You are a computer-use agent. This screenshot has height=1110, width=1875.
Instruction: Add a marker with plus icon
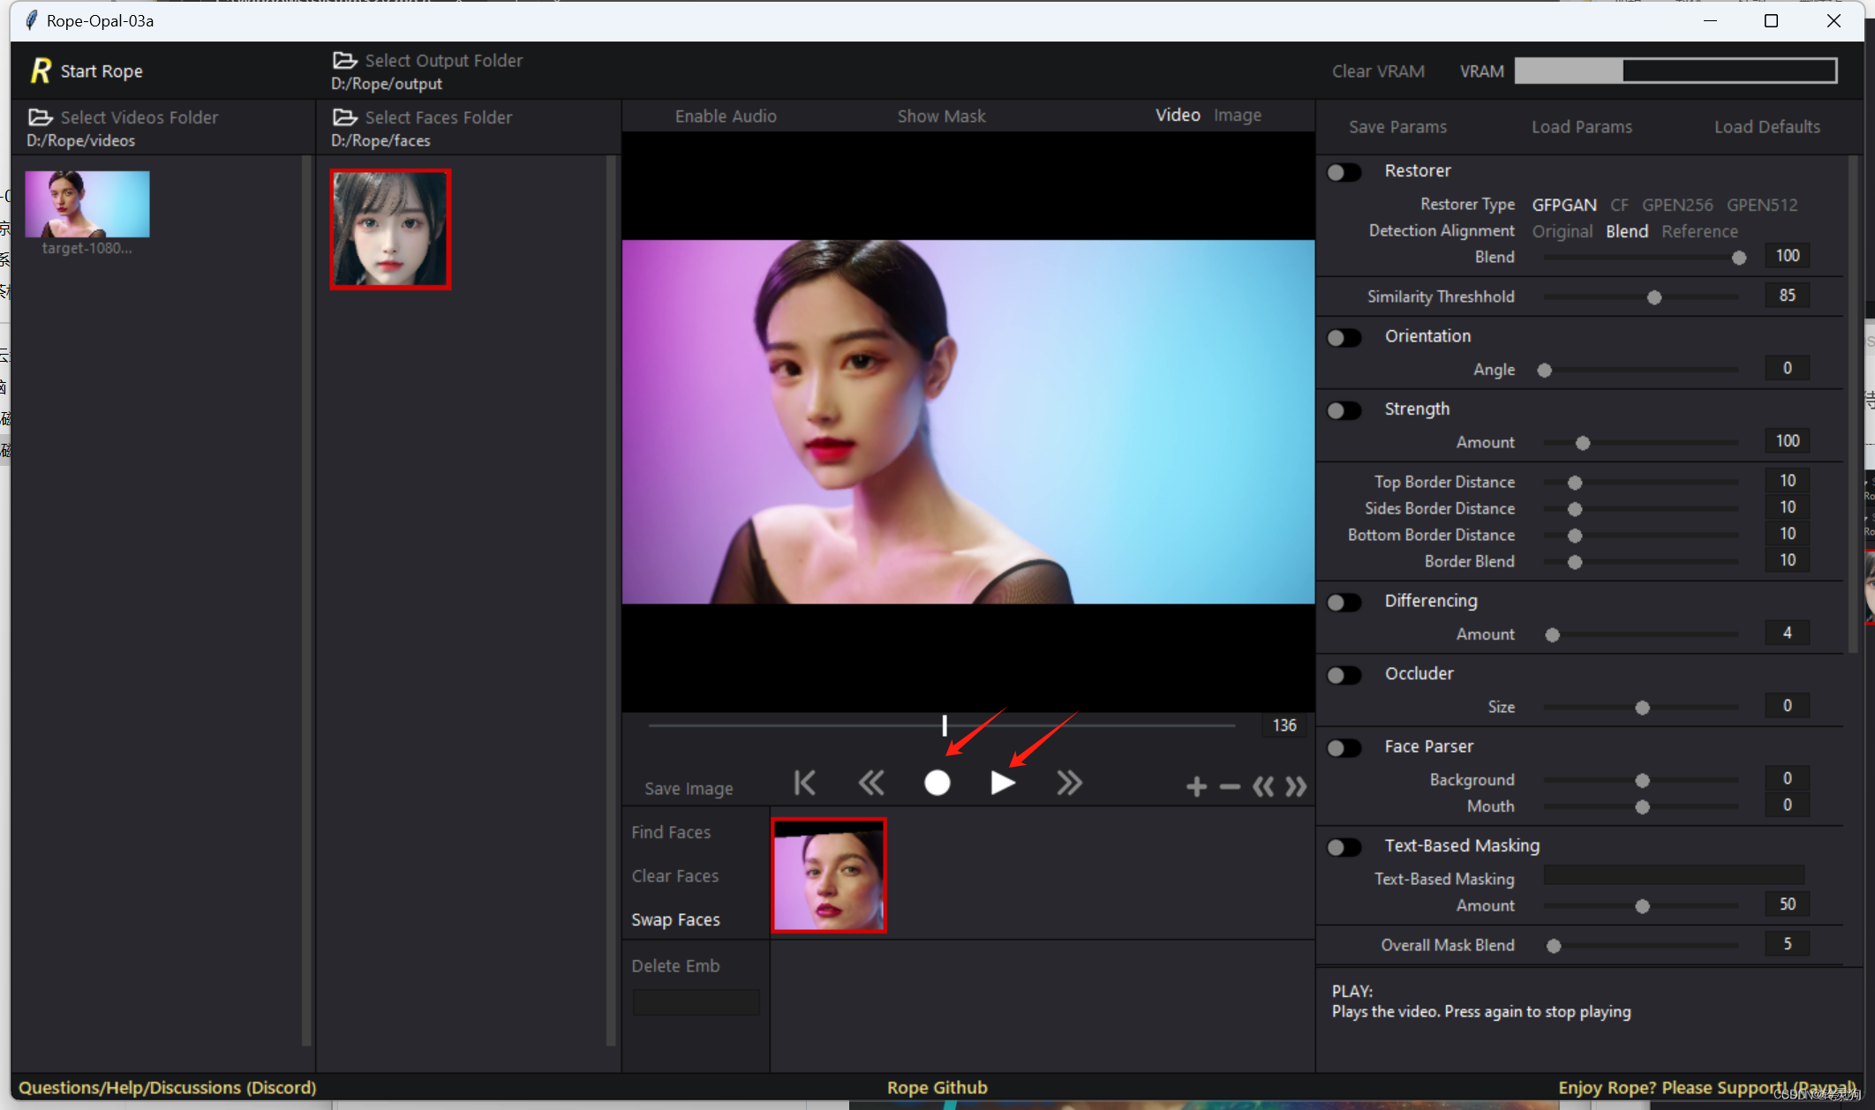tap(1196, 786)
